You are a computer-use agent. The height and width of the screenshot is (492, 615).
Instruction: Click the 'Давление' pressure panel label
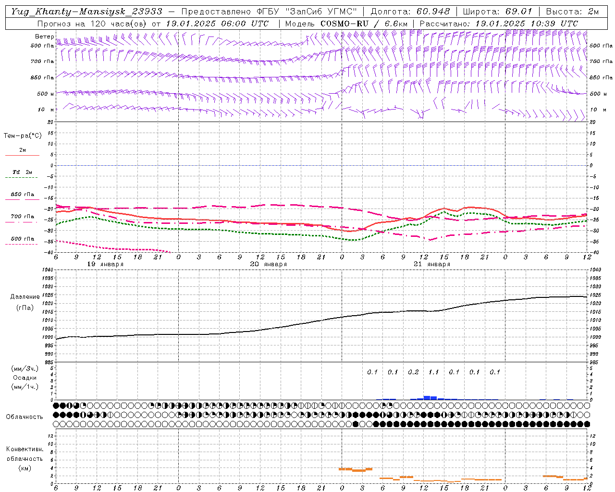[x=25, y=297]
